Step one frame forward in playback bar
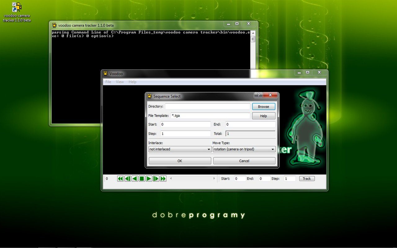397x248 pixels. [x=156, y=179]
